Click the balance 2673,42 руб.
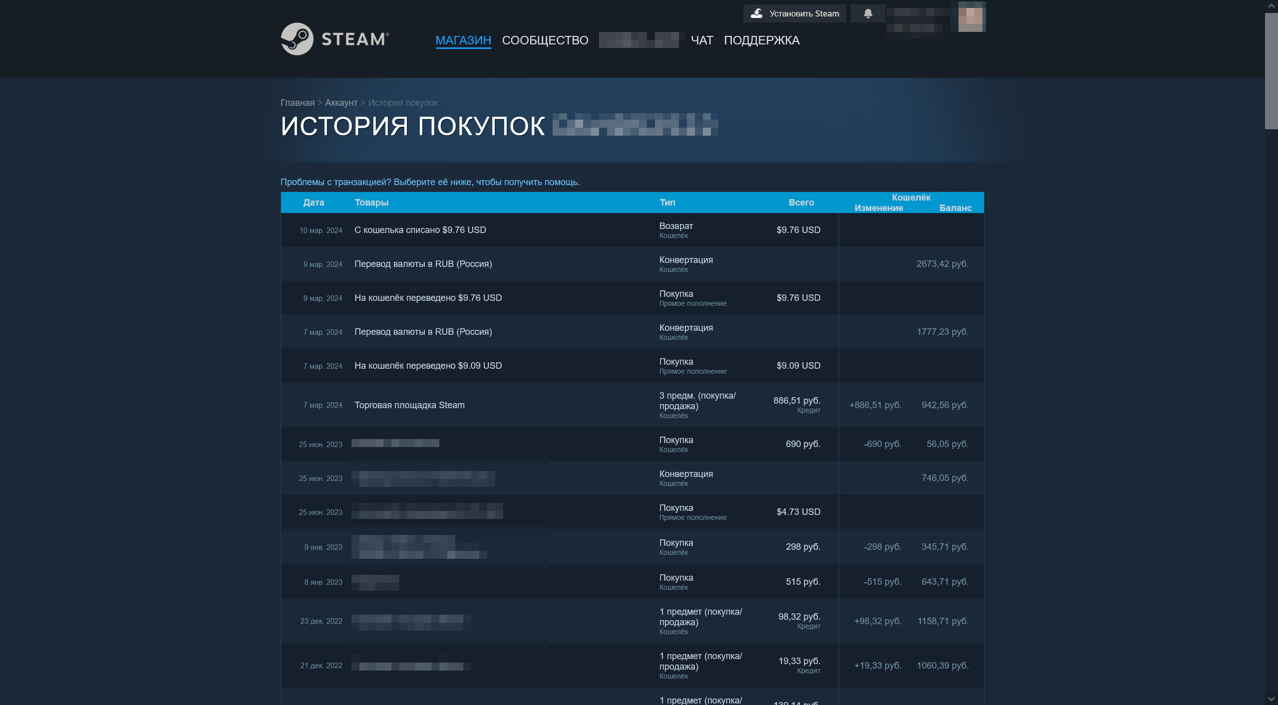The image size is (1278, 705). pos(943,264)
